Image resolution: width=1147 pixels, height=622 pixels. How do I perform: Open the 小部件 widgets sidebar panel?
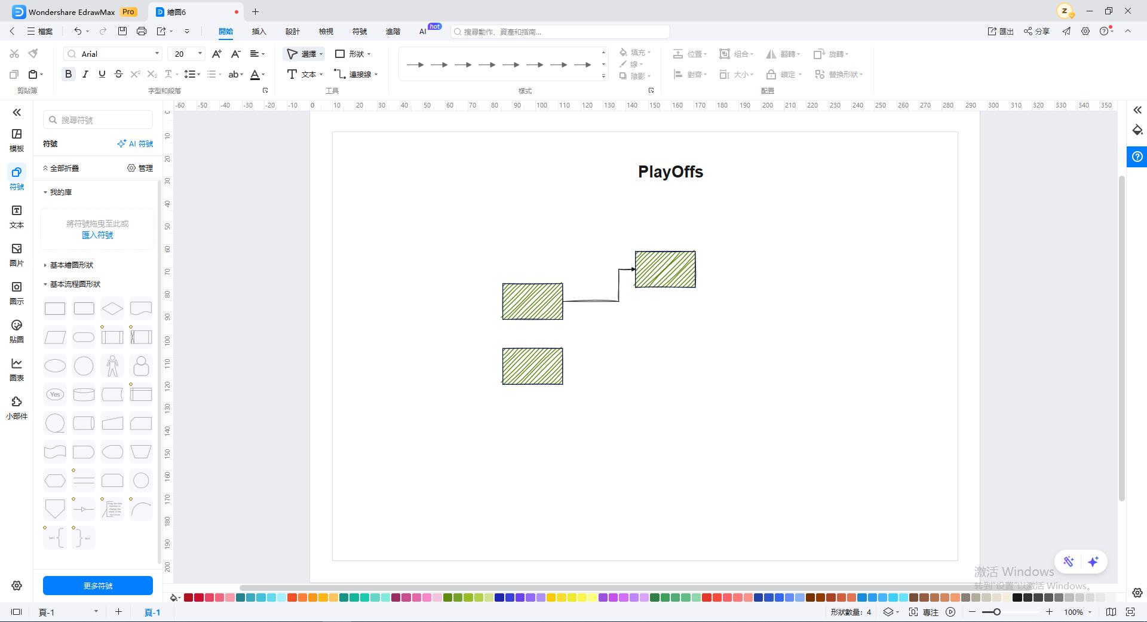(x=17, y=408)
